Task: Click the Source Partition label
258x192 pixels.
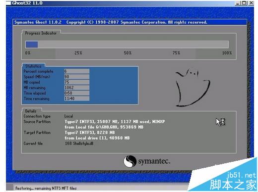Action: [x=37, y=122]
